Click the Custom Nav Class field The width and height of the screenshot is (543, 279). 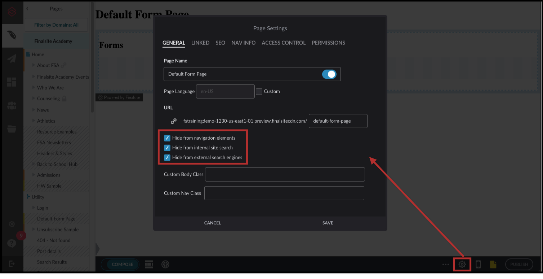[284, 193]
